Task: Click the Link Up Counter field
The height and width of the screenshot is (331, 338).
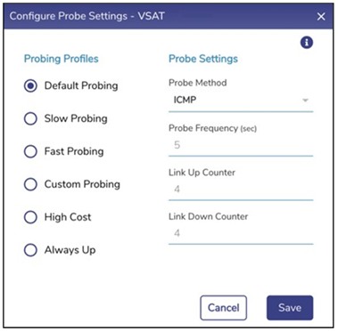Action: point(241,190)
